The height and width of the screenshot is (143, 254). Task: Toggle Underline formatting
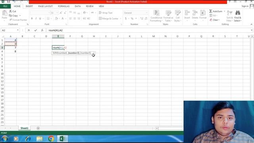(x=40, y=19)
